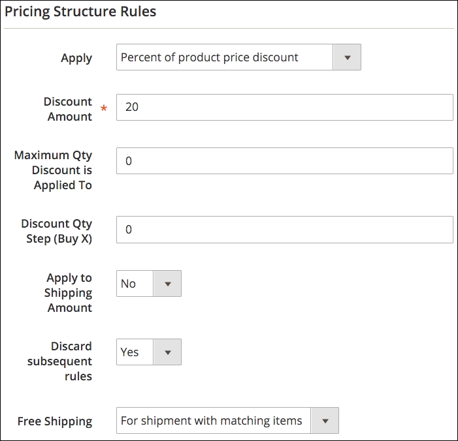Click the 'Discard subsequent rules' label
The height and width of the screenshot is (441, 458).
pyautogui.click(x=60, y=361)
